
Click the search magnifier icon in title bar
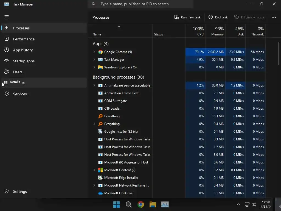(94, 4)
